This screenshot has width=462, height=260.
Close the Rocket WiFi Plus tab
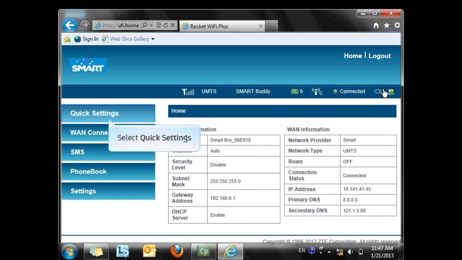coord(261,26)
